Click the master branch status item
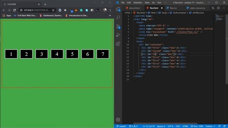This screenshot has width=228, height=128. click(x=121, y=126)
